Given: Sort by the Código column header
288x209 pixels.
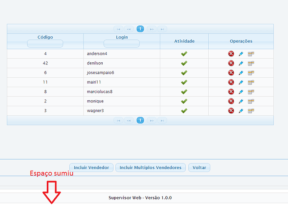Looking at the screenshot, I should [45, 37].
